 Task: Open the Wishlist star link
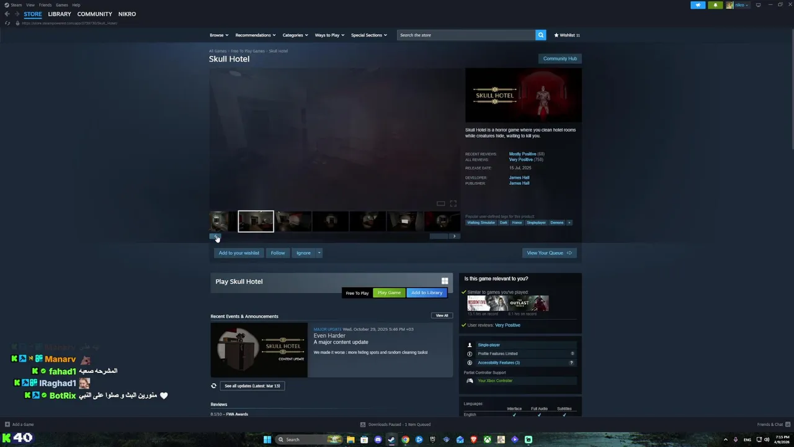[567, 35]
